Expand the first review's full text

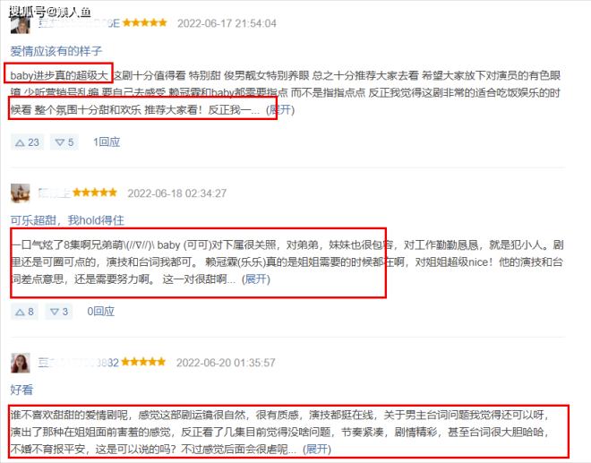click(280, 110)
